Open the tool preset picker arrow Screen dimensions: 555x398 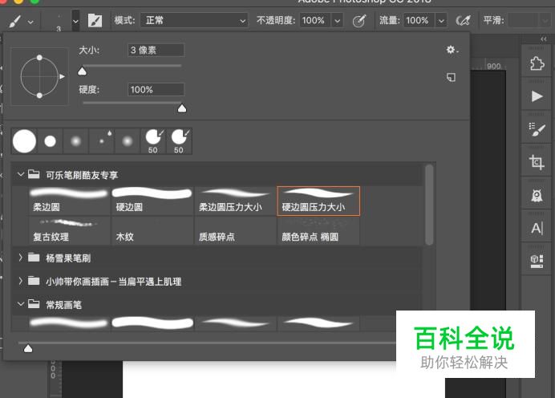coord(30,22)
